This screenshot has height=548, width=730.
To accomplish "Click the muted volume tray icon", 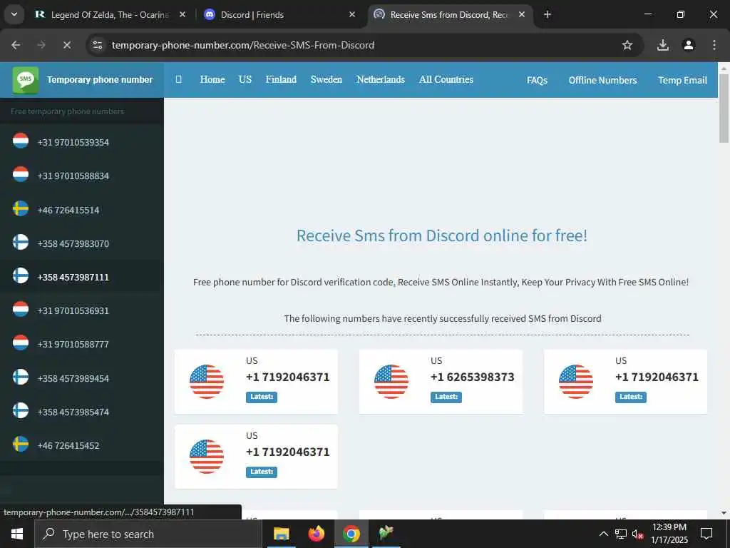I will pos(637,534).
